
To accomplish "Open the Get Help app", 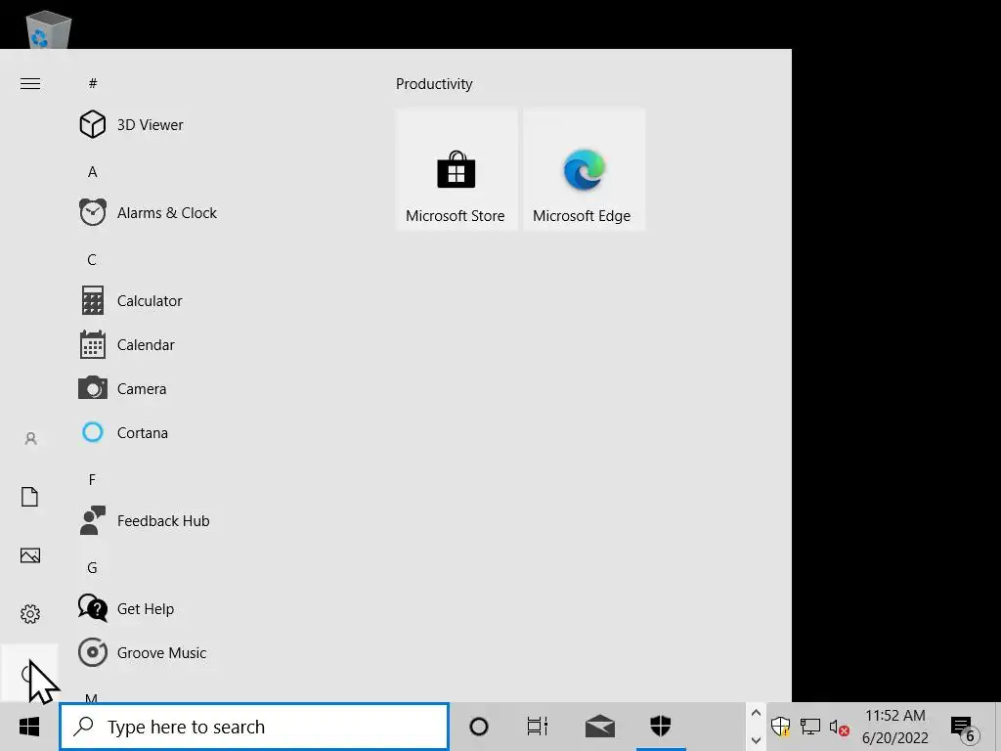I will [x=126, y=609].
